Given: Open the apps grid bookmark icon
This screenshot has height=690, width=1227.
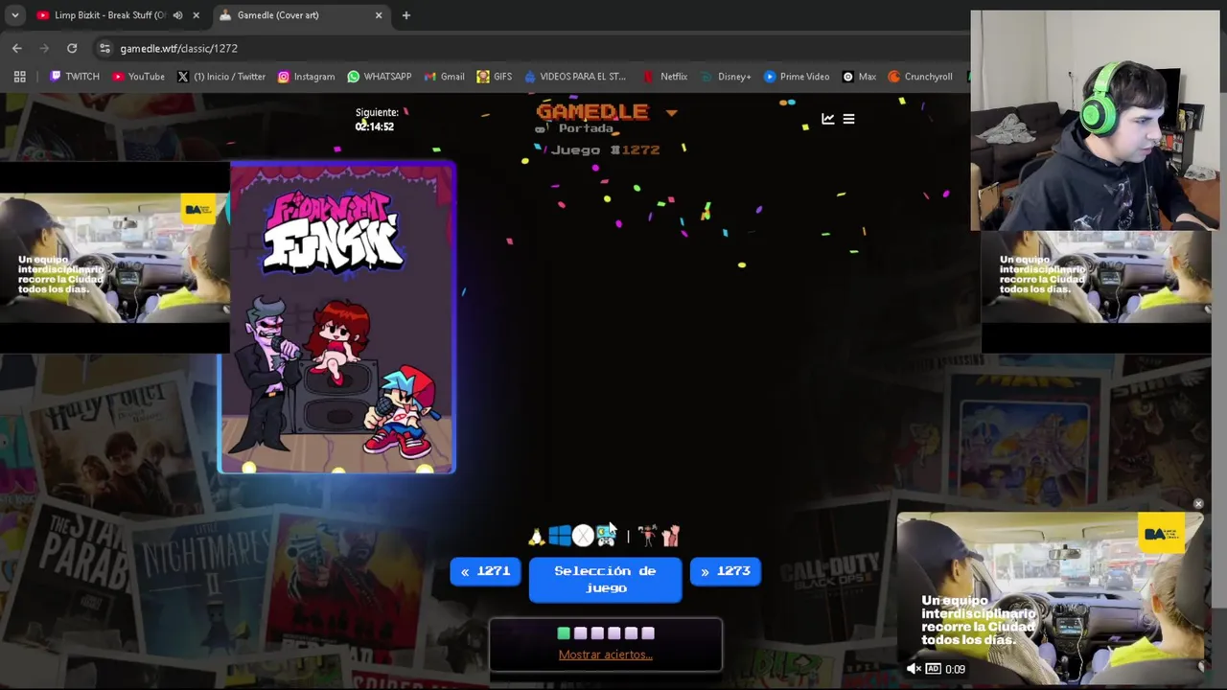Looking at the screenshot, I should [19, 77].
